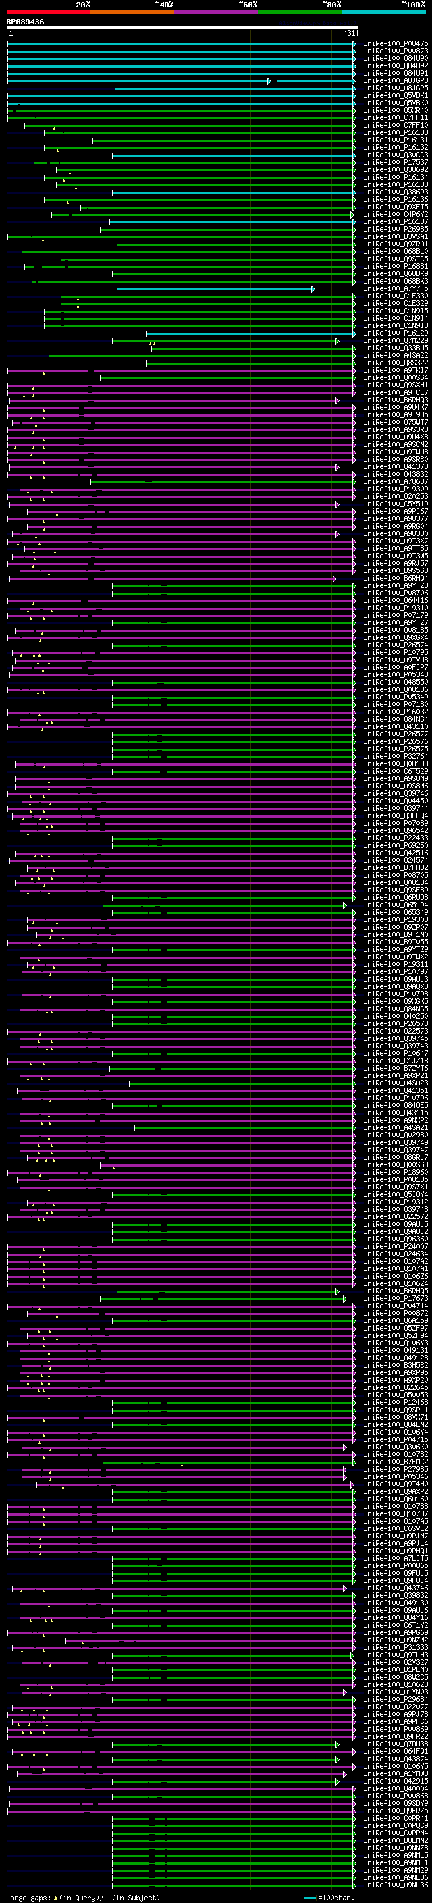Select the label UniRef100_Q9FUJ5
Image resolution: width=432 pixels, height=1903 pixels.
[396, 1573]
